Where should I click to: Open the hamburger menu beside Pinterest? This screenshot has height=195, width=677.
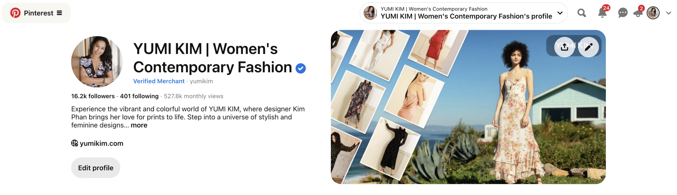[60, 13]
